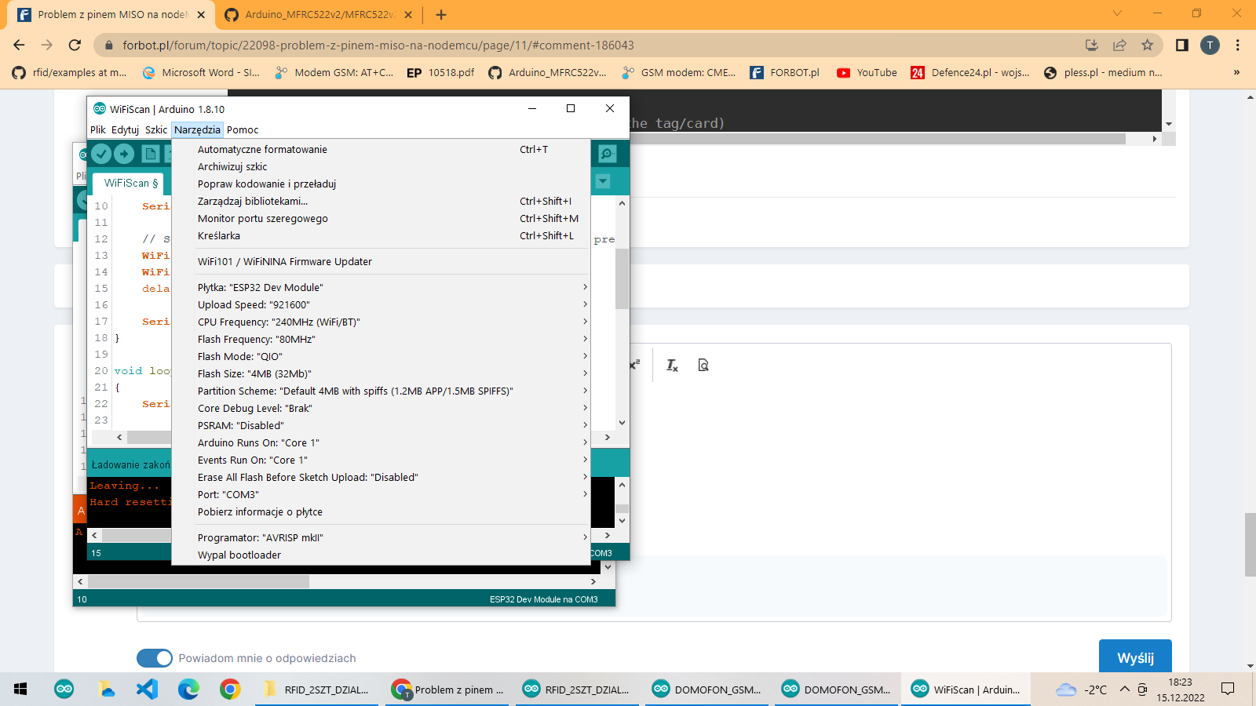1256x706 pixels.
Task: Expand Flash Size "4MB (32Mb)" submenu
Action: pyautogui.click(x=381, y=373)
